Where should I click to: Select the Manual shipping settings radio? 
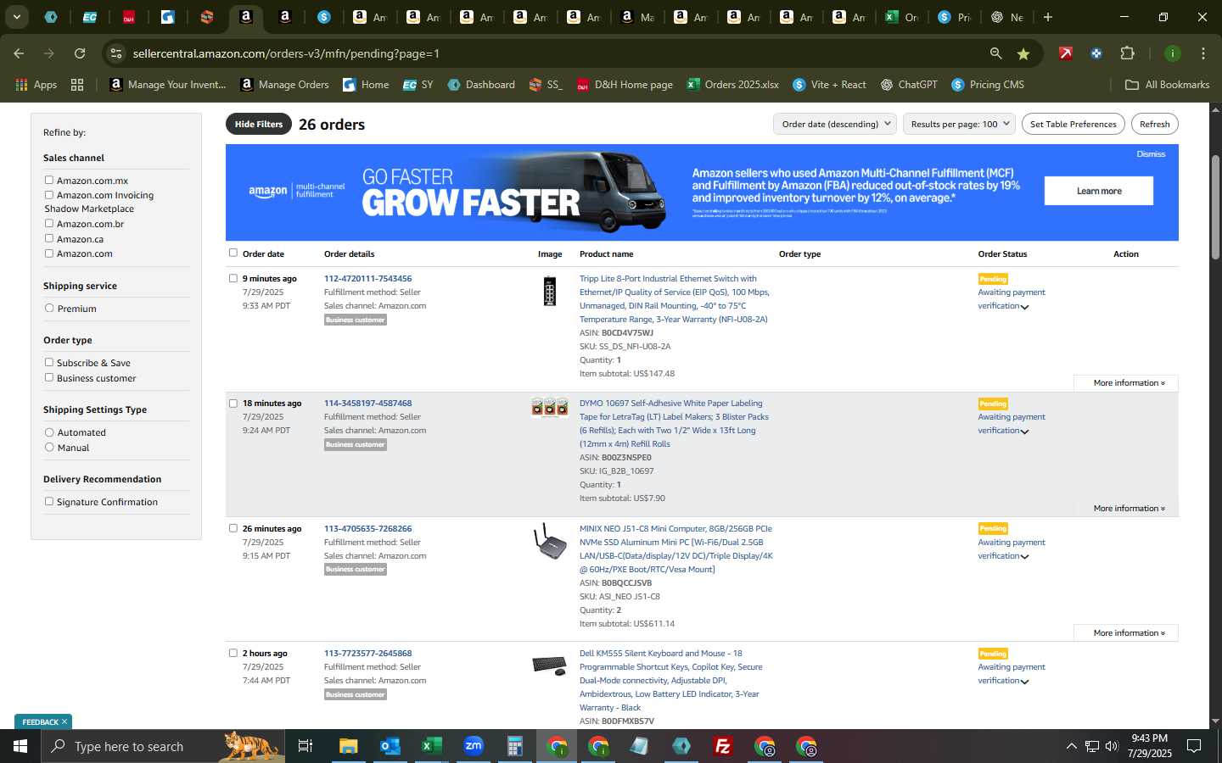[49, 447]
